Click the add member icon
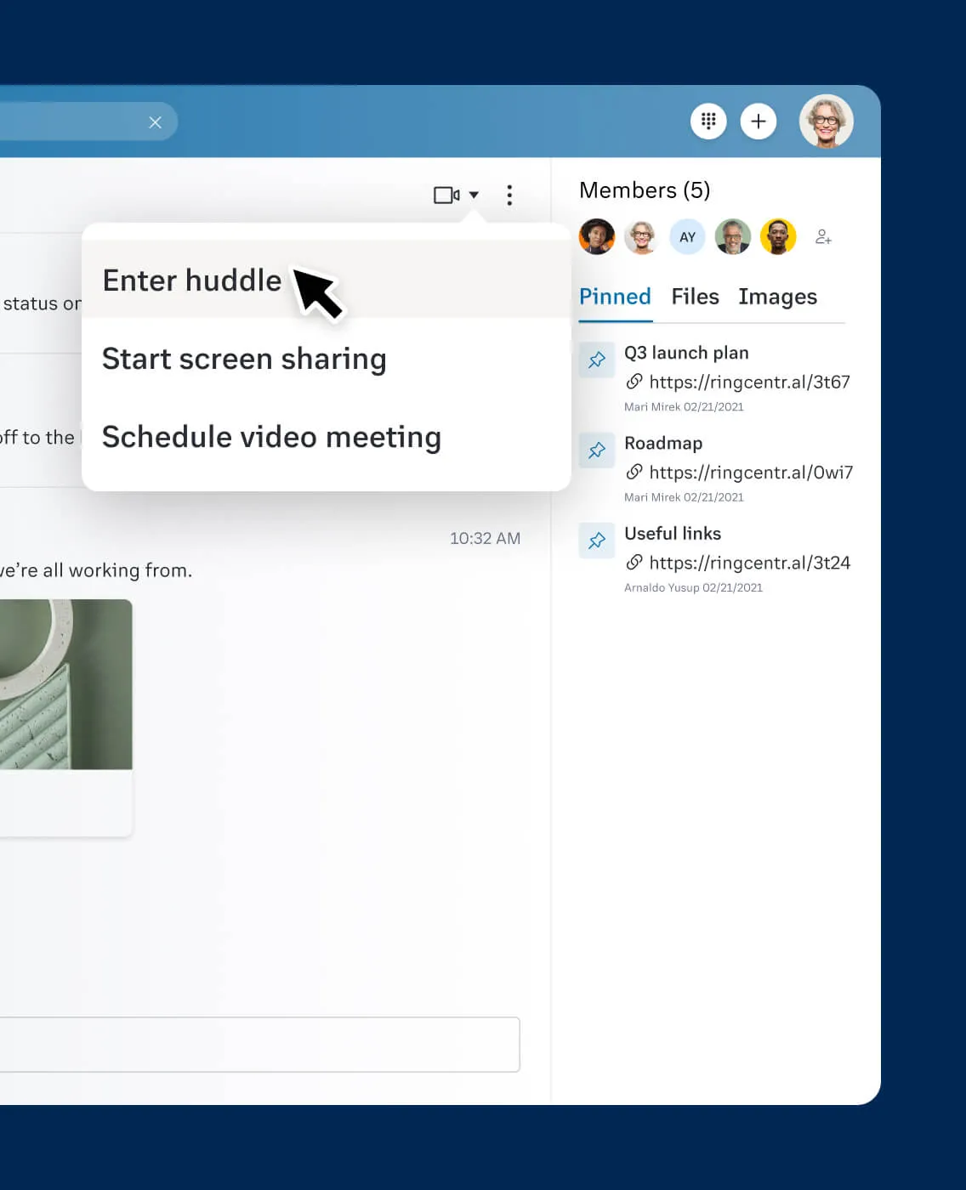Image resolution: width=966 pixels, height=1190 pixels. tap(822, 237)
